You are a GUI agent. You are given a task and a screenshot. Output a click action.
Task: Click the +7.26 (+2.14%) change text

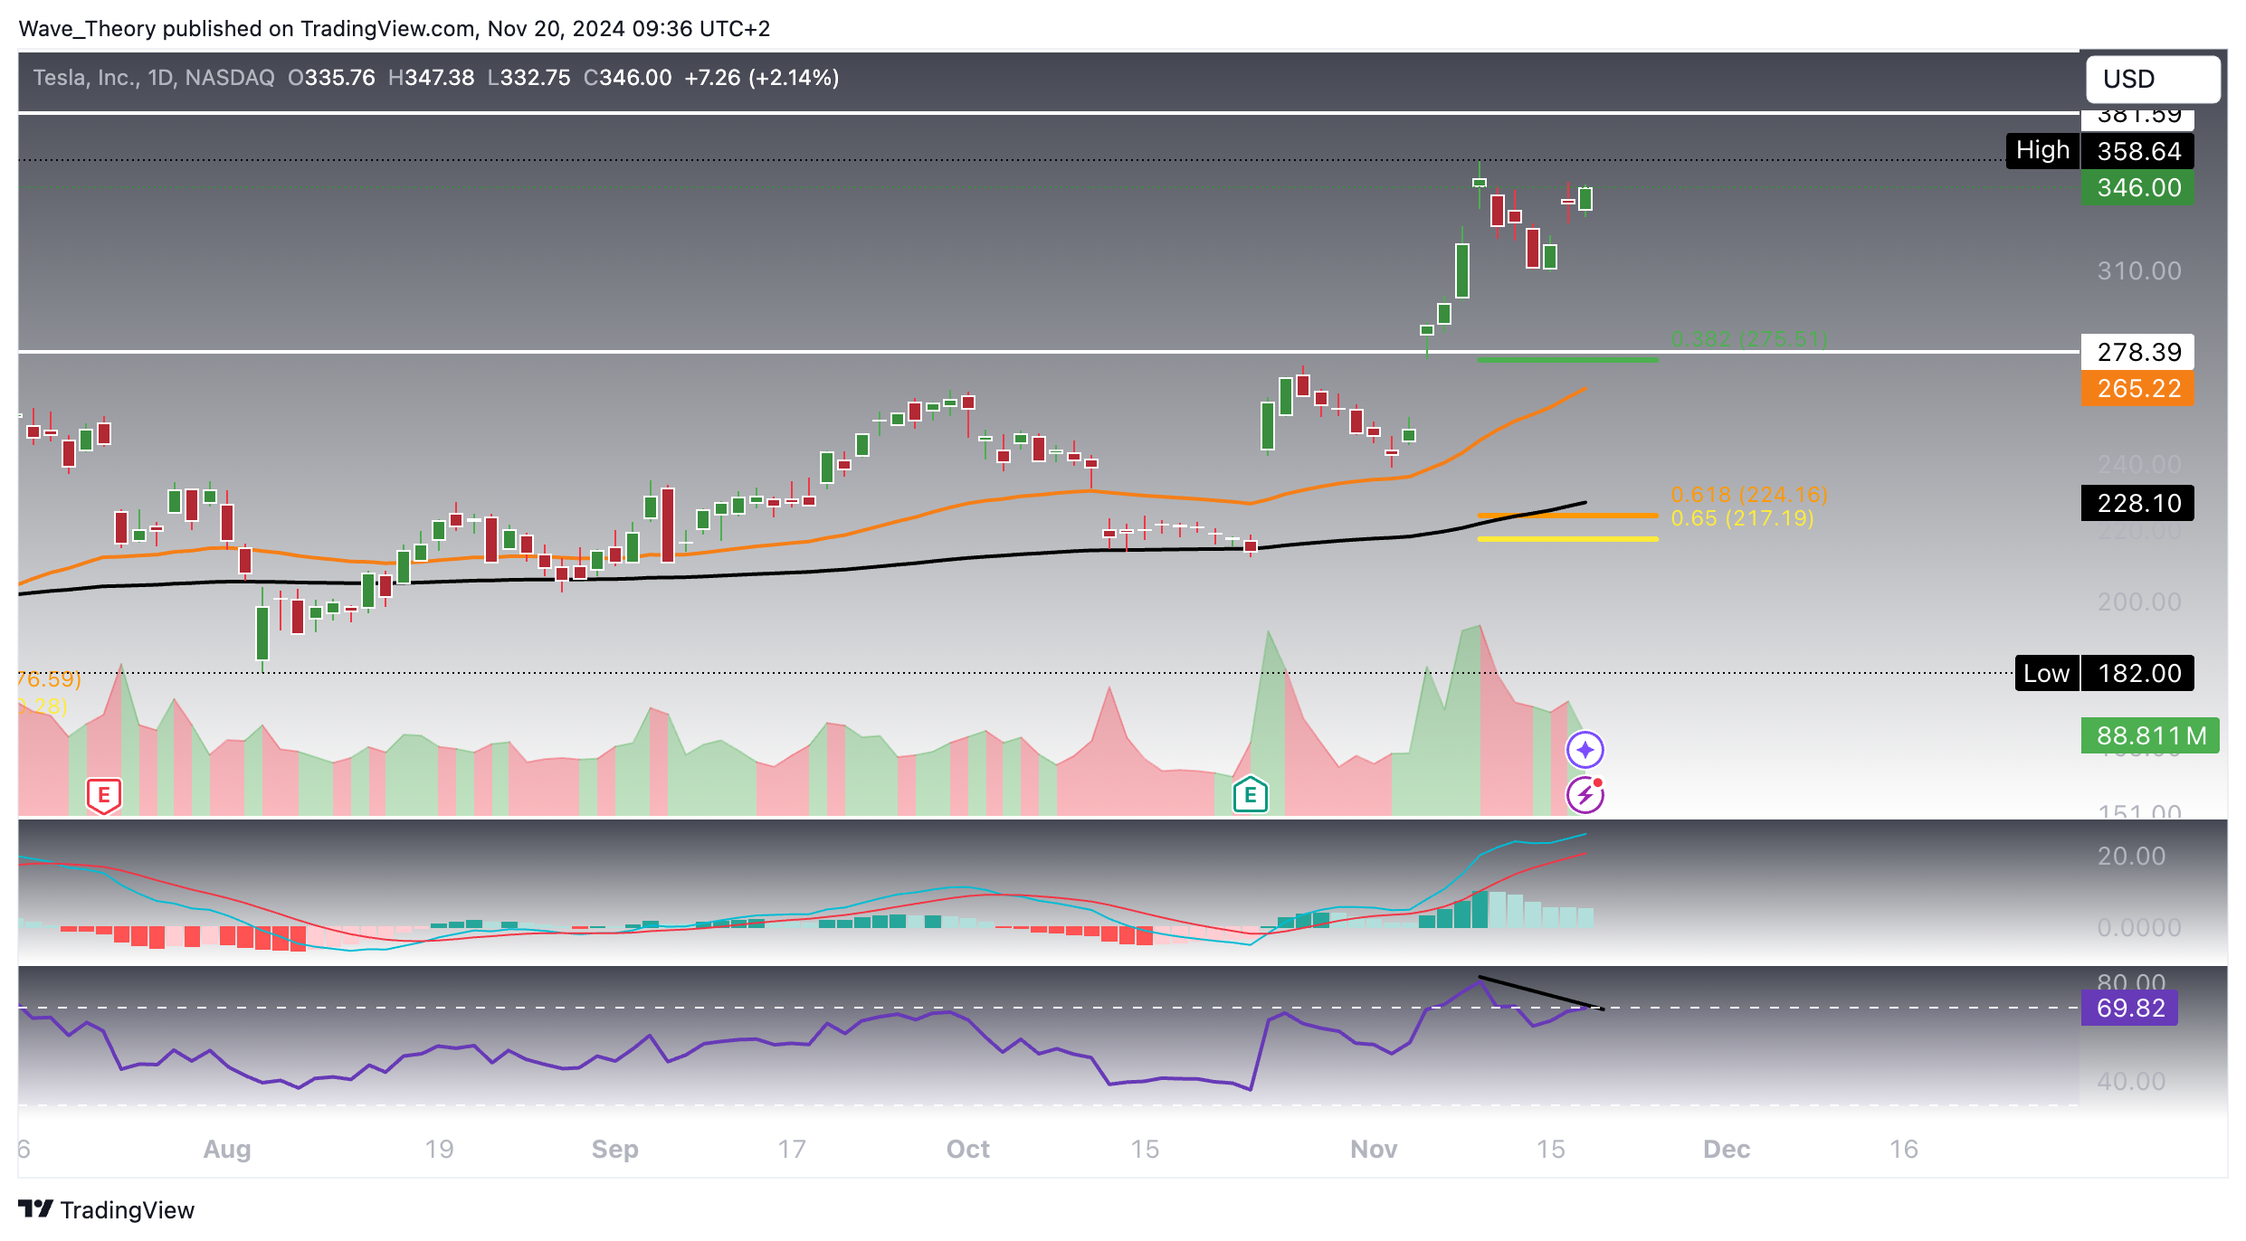point(761,78)
